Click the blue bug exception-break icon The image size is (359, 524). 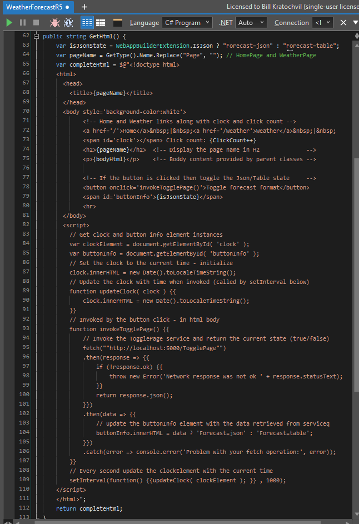68,23
